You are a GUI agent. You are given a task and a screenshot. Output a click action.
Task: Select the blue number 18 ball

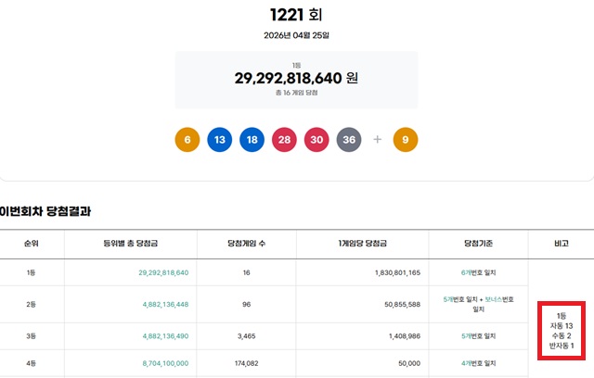tap(252, 140)
